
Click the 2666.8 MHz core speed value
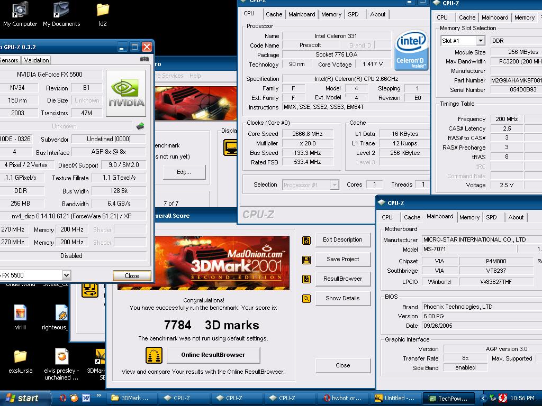point(308,134)
